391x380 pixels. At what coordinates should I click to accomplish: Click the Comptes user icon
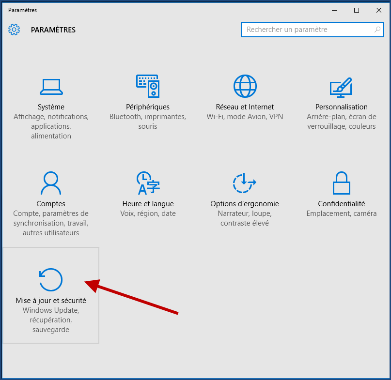pyautogui.click(x=51, y=183)
